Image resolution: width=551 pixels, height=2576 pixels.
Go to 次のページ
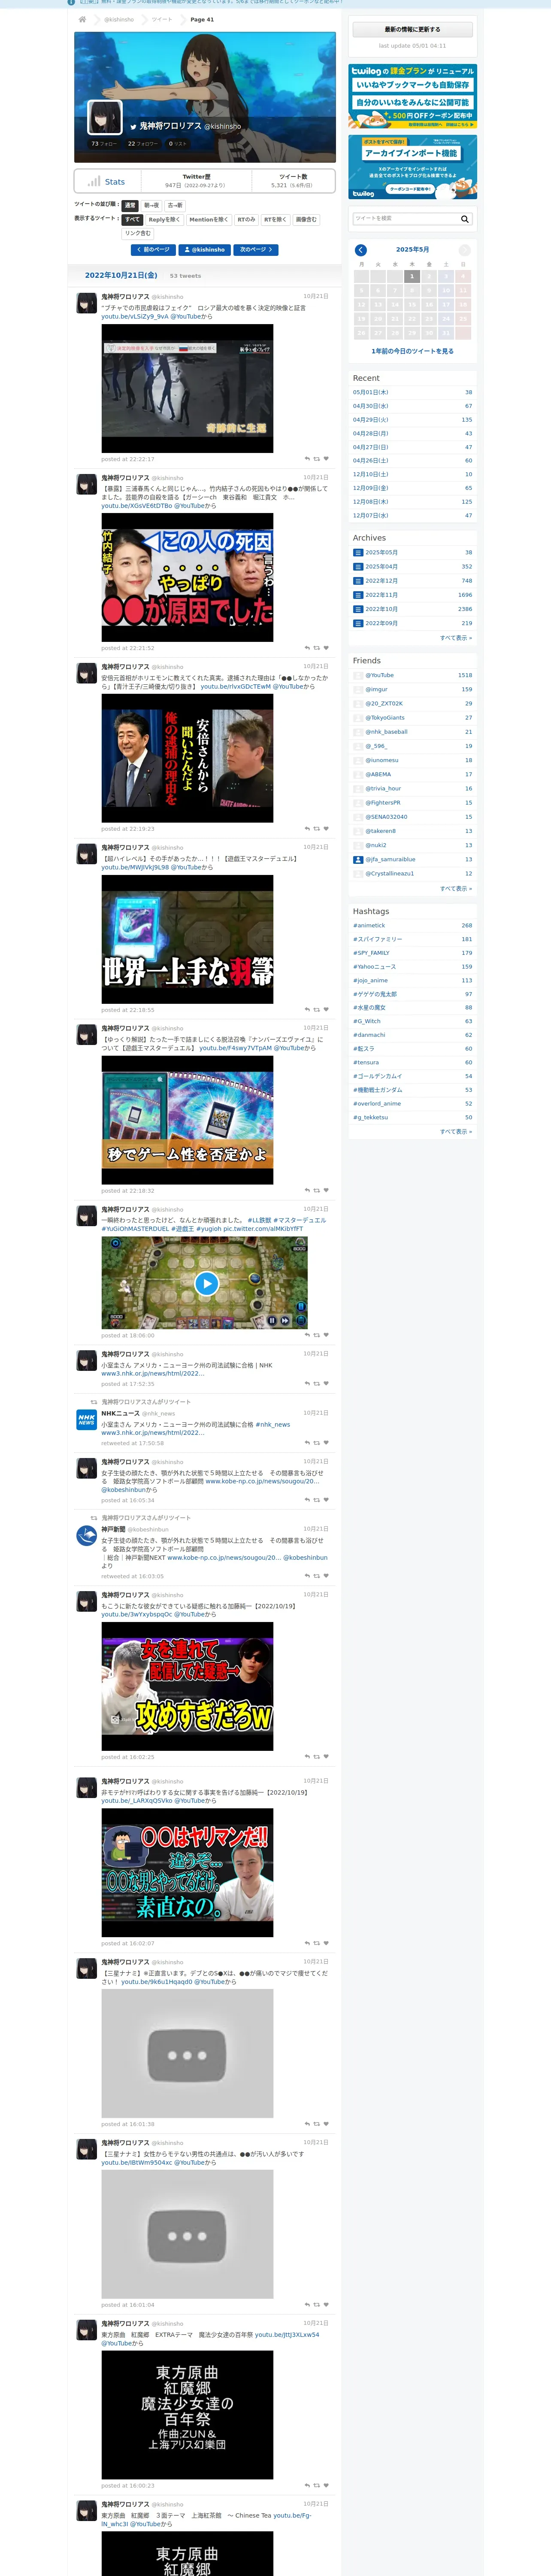pyautogui.click(x=256, y=250)
